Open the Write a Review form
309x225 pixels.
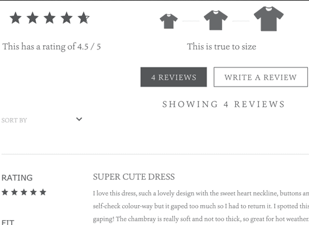[x=261, y=77]
